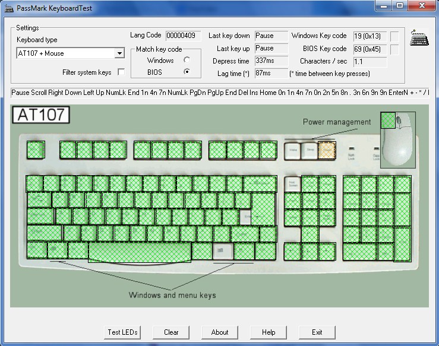Click the small box beside BIOS Key code

point(394,49)
